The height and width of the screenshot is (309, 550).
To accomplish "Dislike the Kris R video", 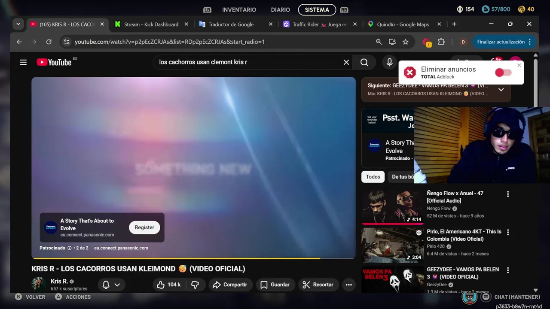I will pos(195,285).
